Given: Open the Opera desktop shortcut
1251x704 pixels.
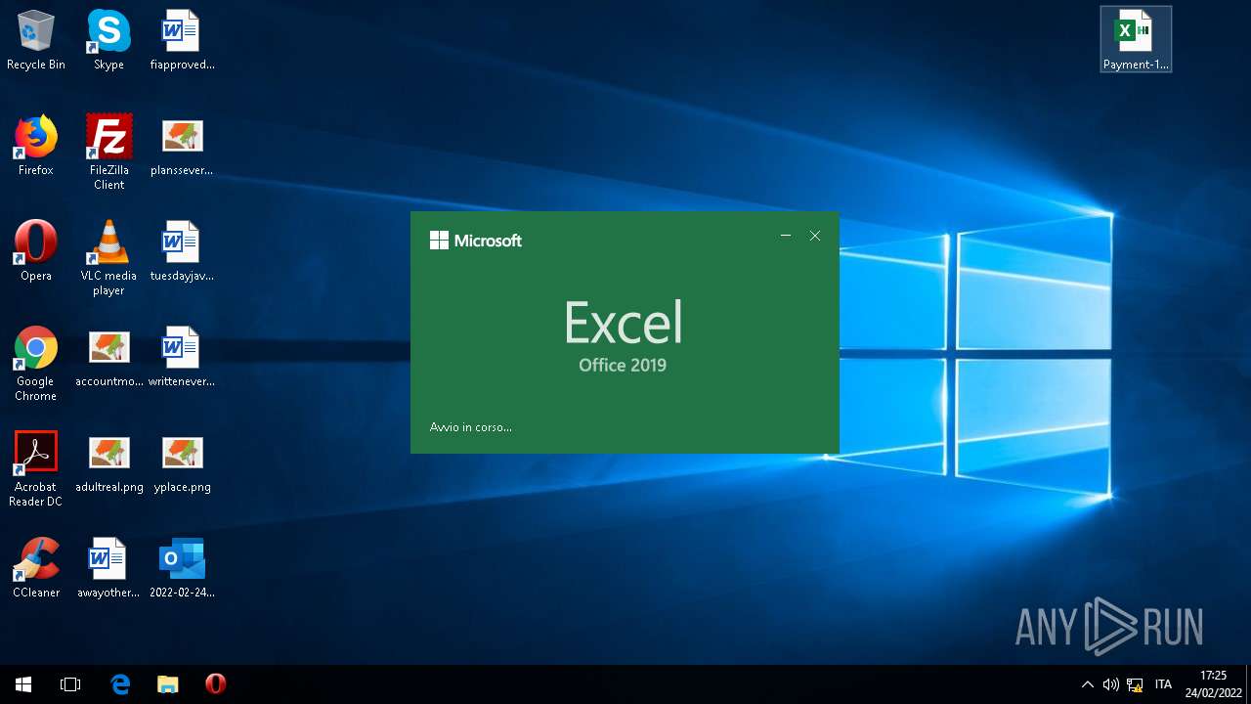Looking at the screenshot, I should coord(36,251).
